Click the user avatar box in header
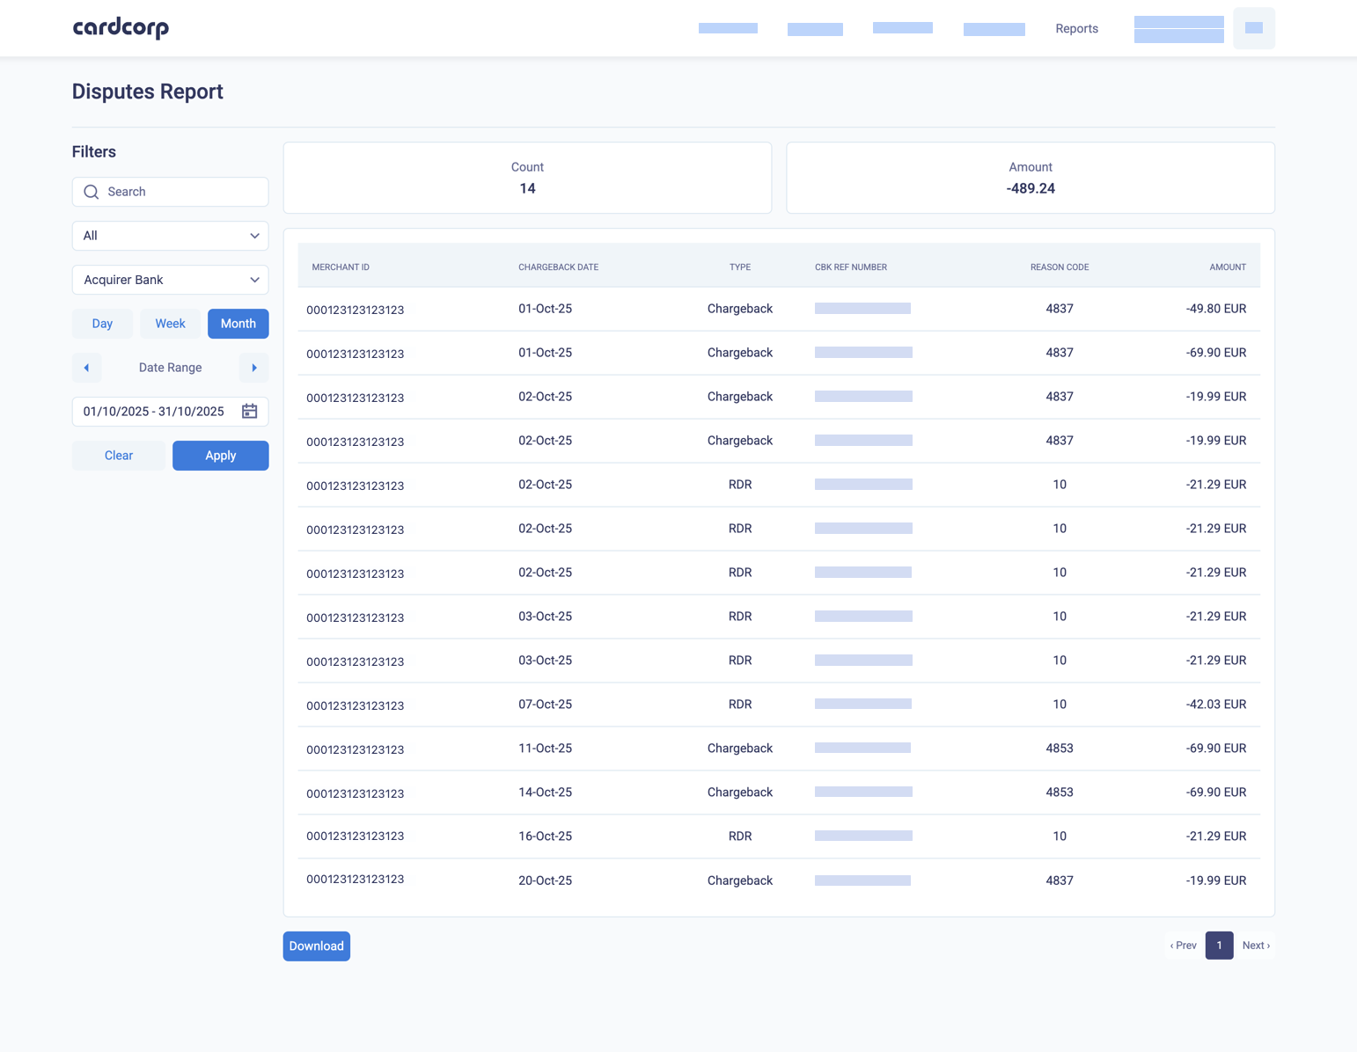This screenshot has width=1357, height=1052. pyautogui.click(x=1254, y=28)
